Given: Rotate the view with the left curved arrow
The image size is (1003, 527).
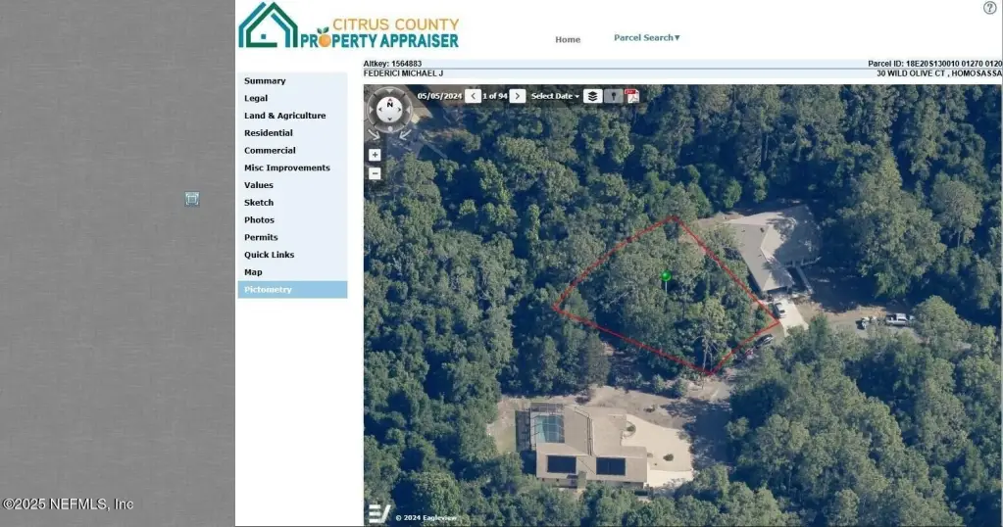Looking at the screenshot, I should pyautogui.click(x=374, y=135).
